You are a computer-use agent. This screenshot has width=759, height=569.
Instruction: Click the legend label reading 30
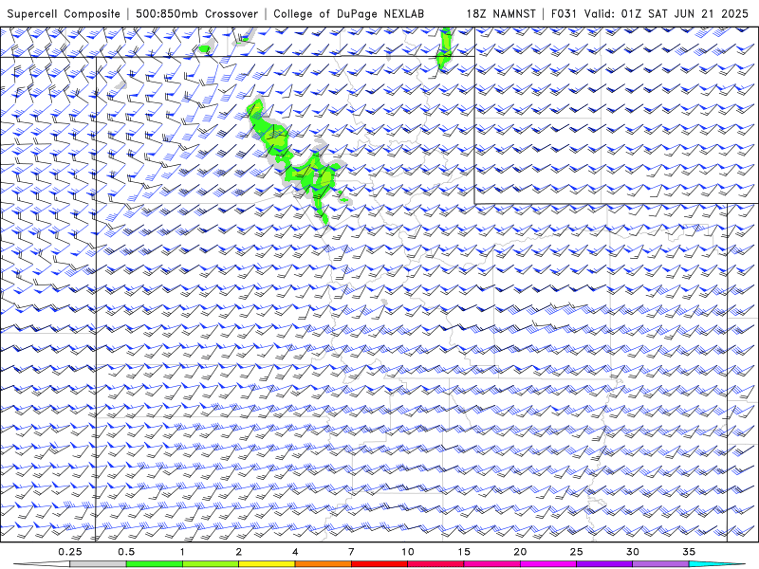click(x=632, y=552)
